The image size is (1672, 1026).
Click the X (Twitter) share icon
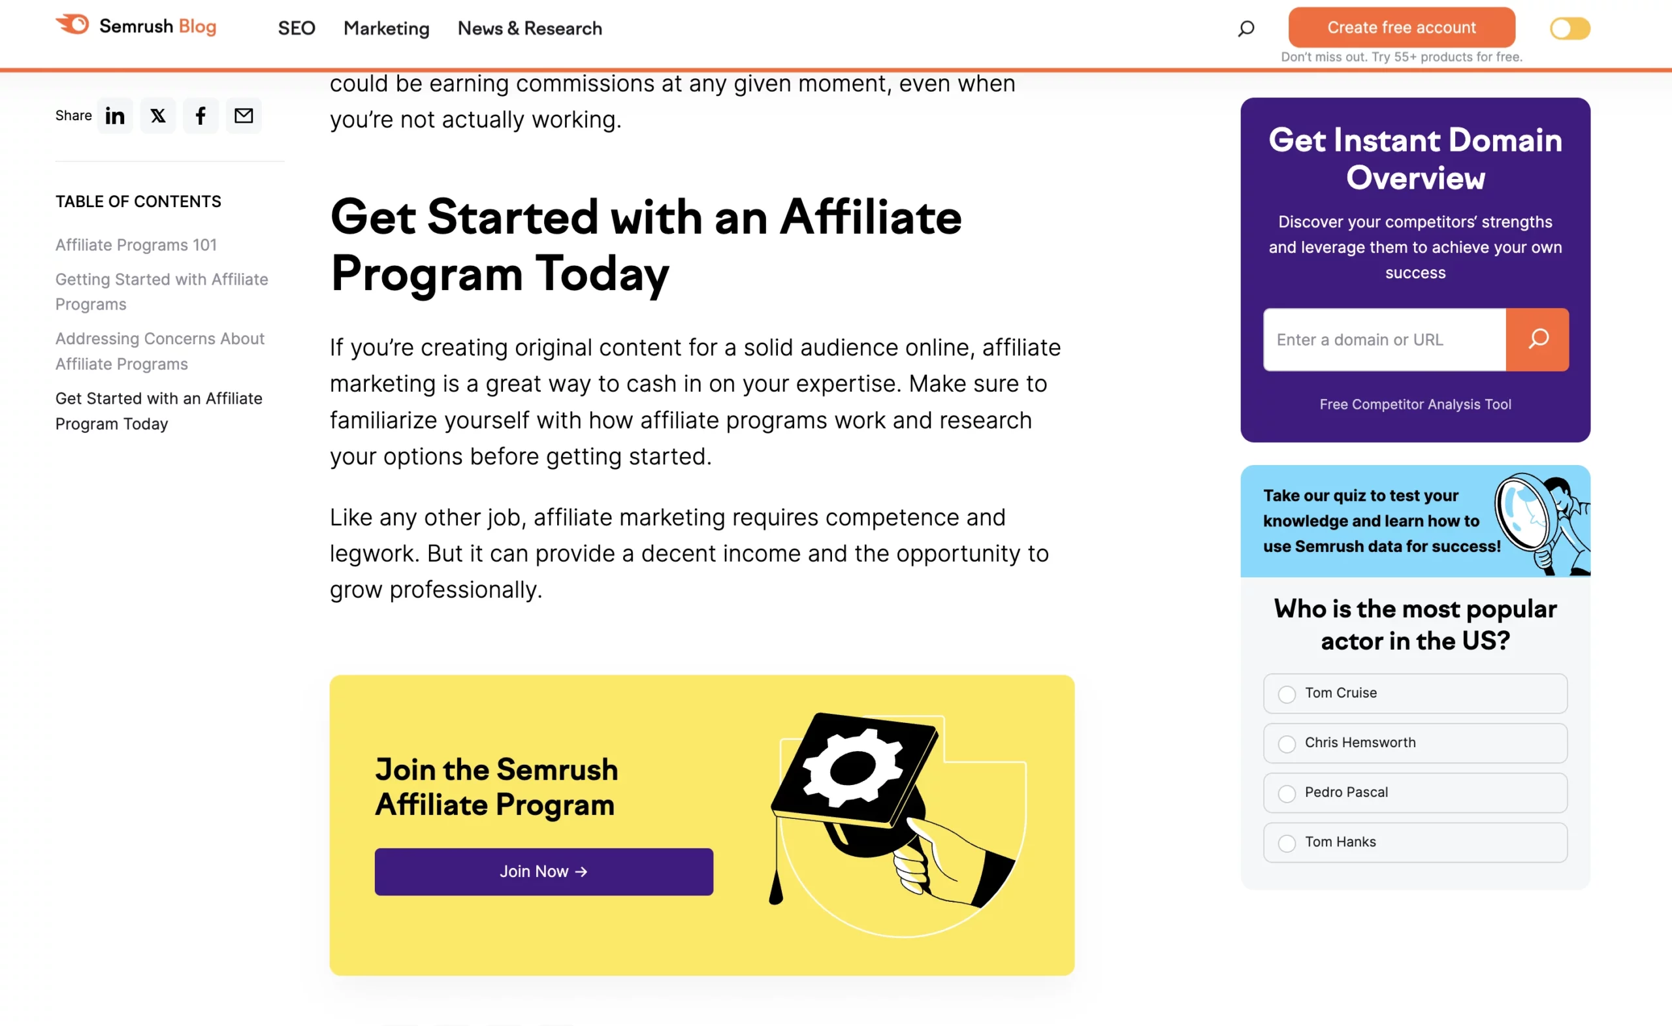157,115
